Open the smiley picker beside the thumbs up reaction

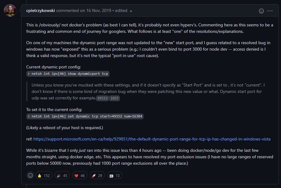[30, 175]
